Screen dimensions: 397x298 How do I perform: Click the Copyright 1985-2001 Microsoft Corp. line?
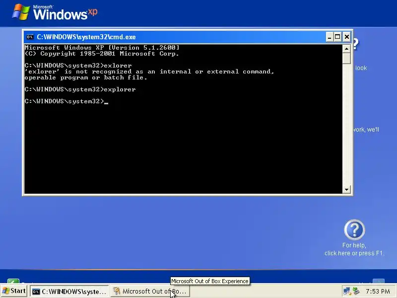pyautogui.click(x=102, y=54)
